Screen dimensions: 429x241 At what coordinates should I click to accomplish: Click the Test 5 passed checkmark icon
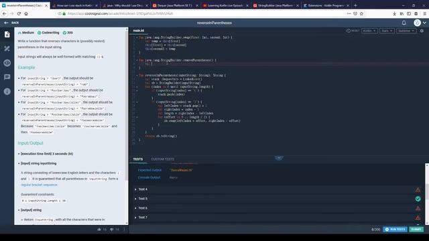(x=418, y=199)
